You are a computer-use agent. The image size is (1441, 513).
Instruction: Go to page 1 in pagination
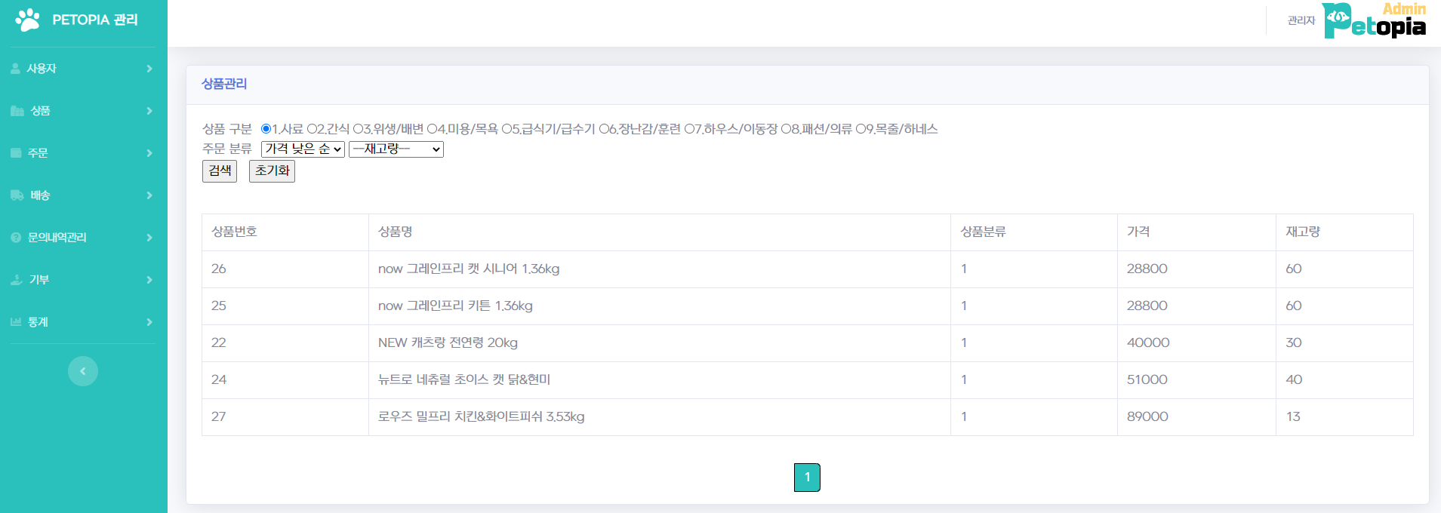tap(807, 478)
